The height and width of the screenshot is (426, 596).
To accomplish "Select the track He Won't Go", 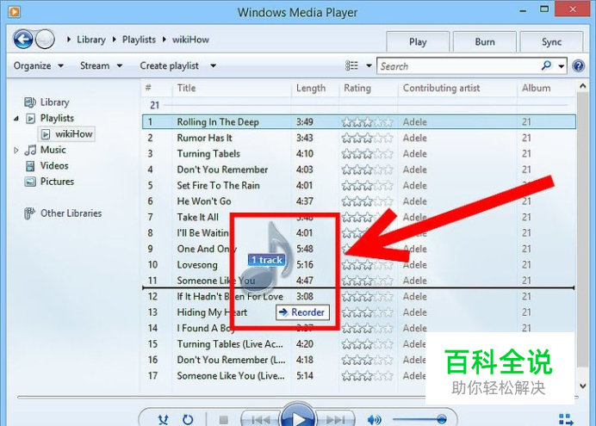I will (x=359, y=201).
